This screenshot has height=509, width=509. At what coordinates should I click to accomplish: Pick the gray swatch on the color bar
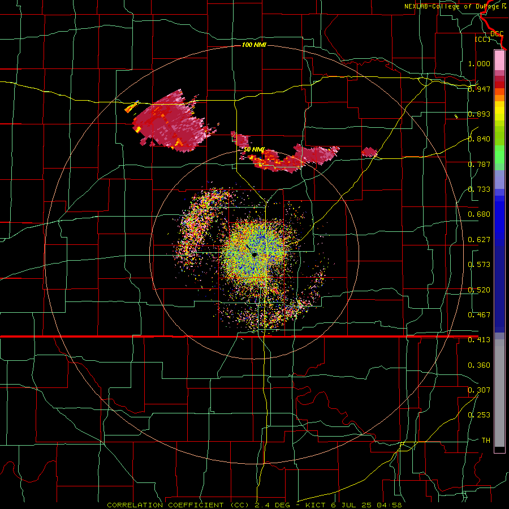click(499, 393)
